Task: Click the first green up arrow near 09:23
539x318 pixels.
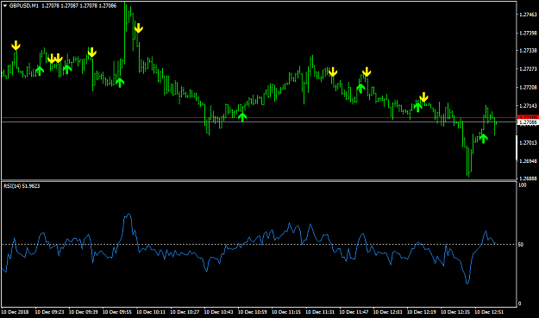Action: point(40,71)
